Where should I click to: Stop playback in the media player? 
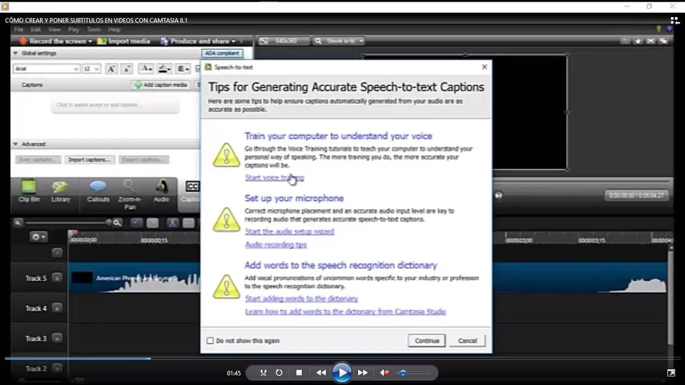pyautogui.click(x=299, y=373)
